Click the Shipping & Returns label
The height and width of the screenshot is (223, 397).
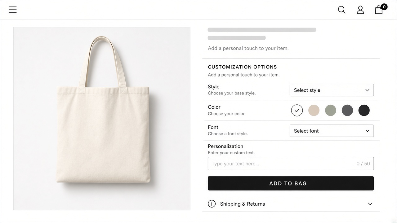tap(243, 204)
